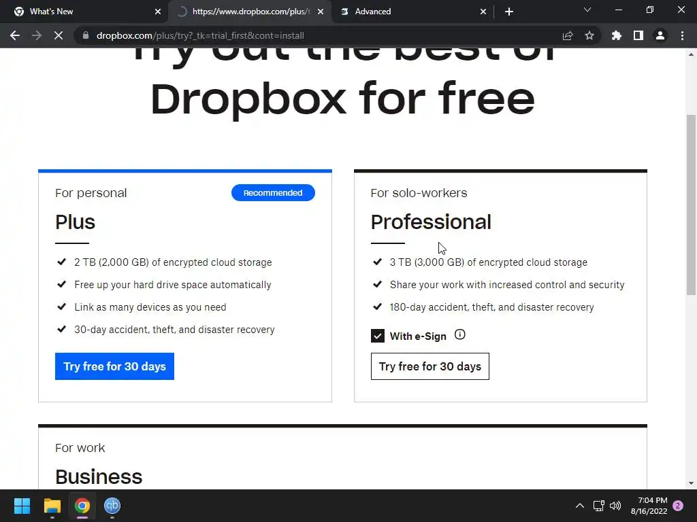The height and width of the screenshot is (522, 697).
Task: Open the clock showing 7:04 PM
Action: click(x=649, y=506)
